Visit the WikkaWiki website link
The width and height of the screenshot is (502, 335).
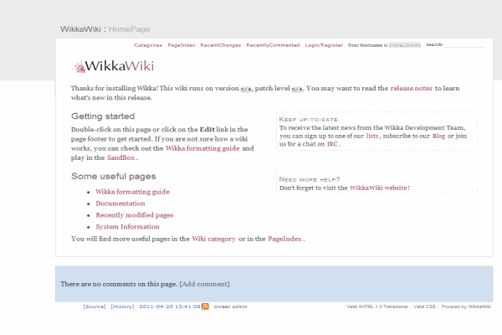coord(378,188)
